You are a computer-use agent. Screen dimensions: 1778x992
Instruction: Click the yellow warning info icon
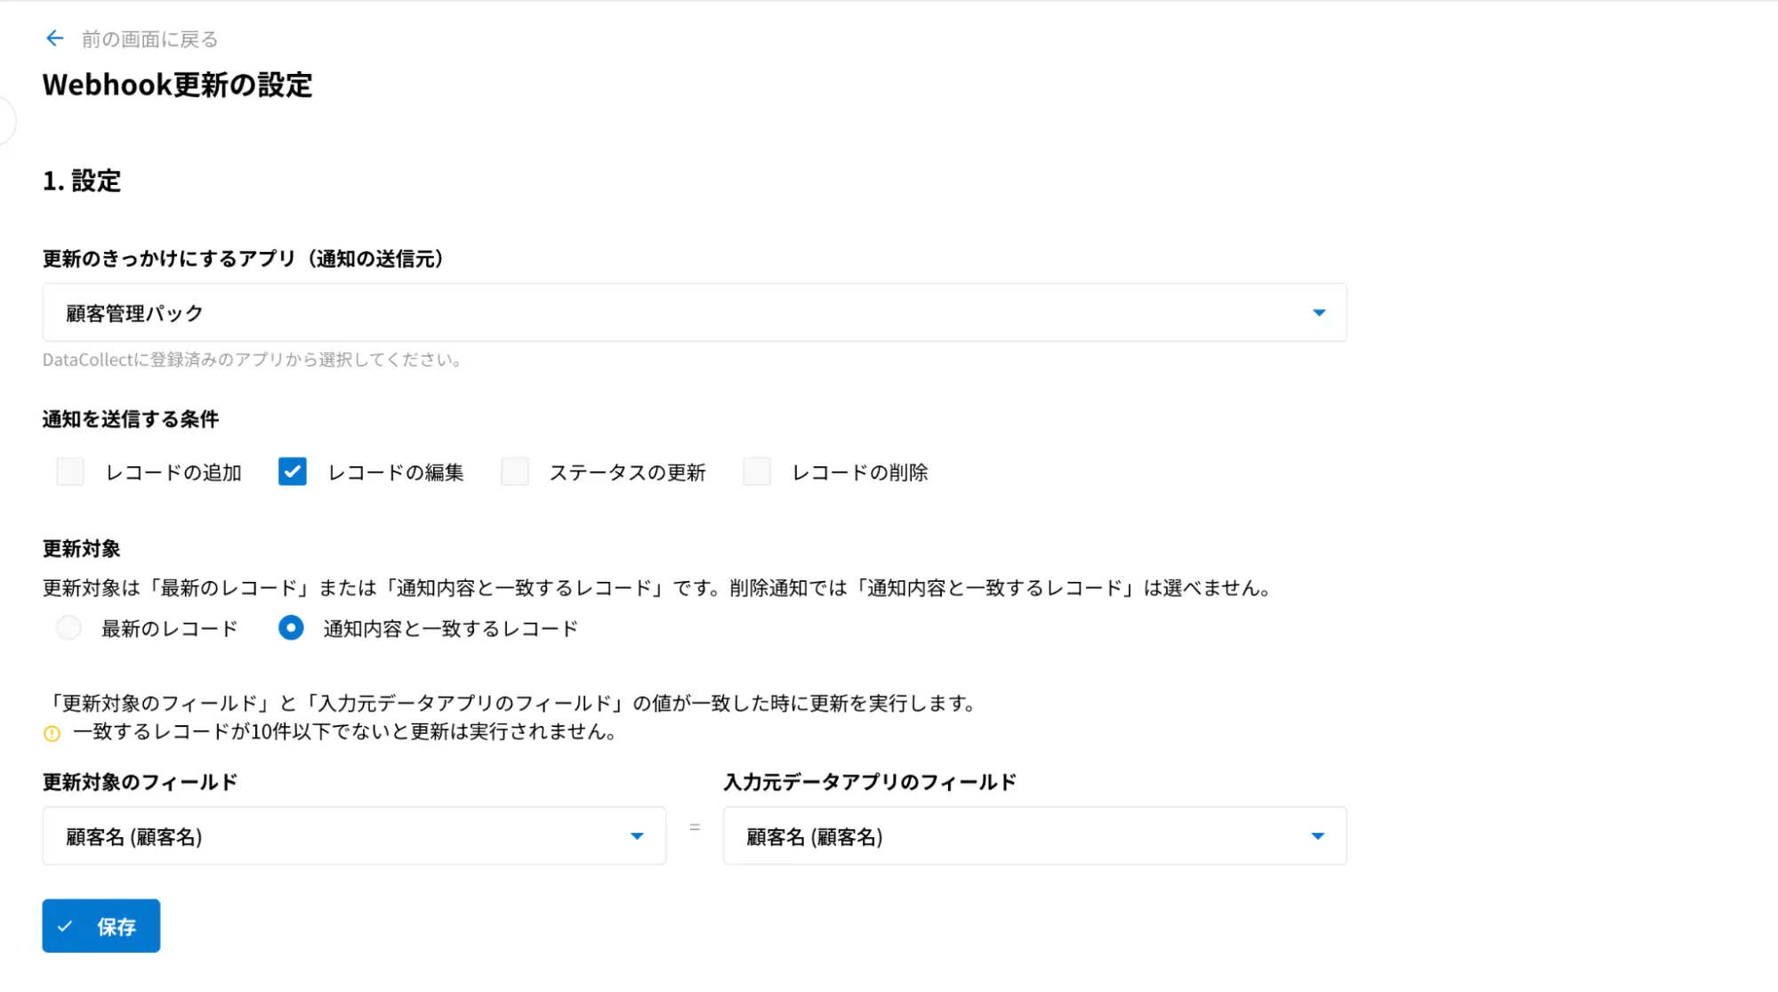click(x=52, y=734)
